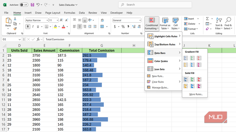Click the Save icon in title bar
236x132 pixels.
click(x=32, y=5)
